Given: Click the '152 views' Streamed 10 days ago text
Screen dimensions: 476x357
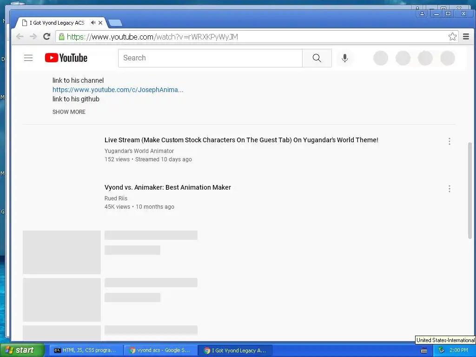Looking at the screenshot, I should click(x=148, y=159).
